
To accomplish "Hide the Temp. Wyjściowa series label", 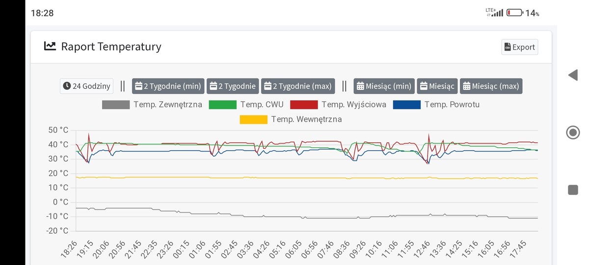I will 354,105.
